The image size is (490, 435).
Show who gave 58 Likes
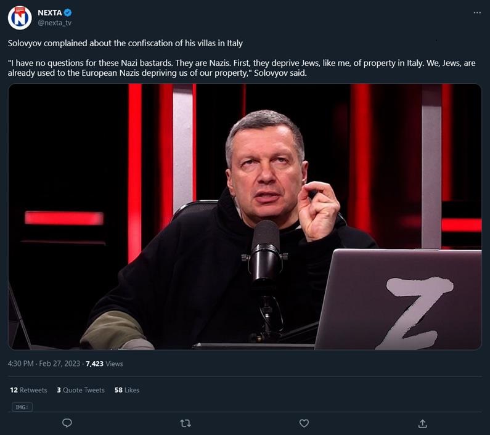[127, 390]
